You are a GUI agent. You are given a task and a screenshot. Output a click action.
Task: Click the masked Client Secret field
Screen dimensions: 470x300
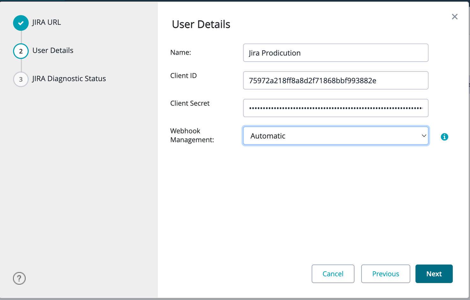click(335, 108)
